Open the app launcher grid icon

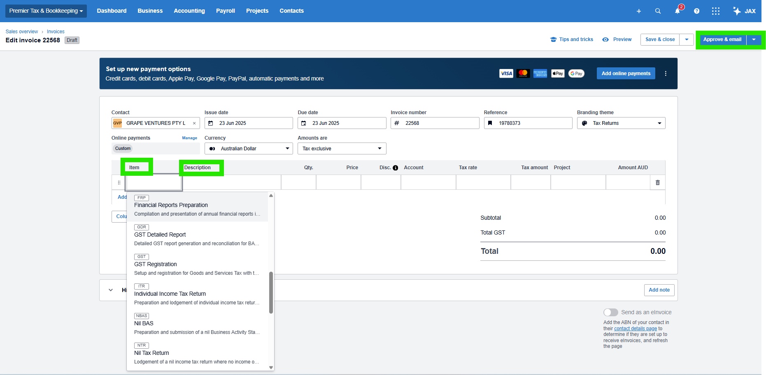click(716, 11)
